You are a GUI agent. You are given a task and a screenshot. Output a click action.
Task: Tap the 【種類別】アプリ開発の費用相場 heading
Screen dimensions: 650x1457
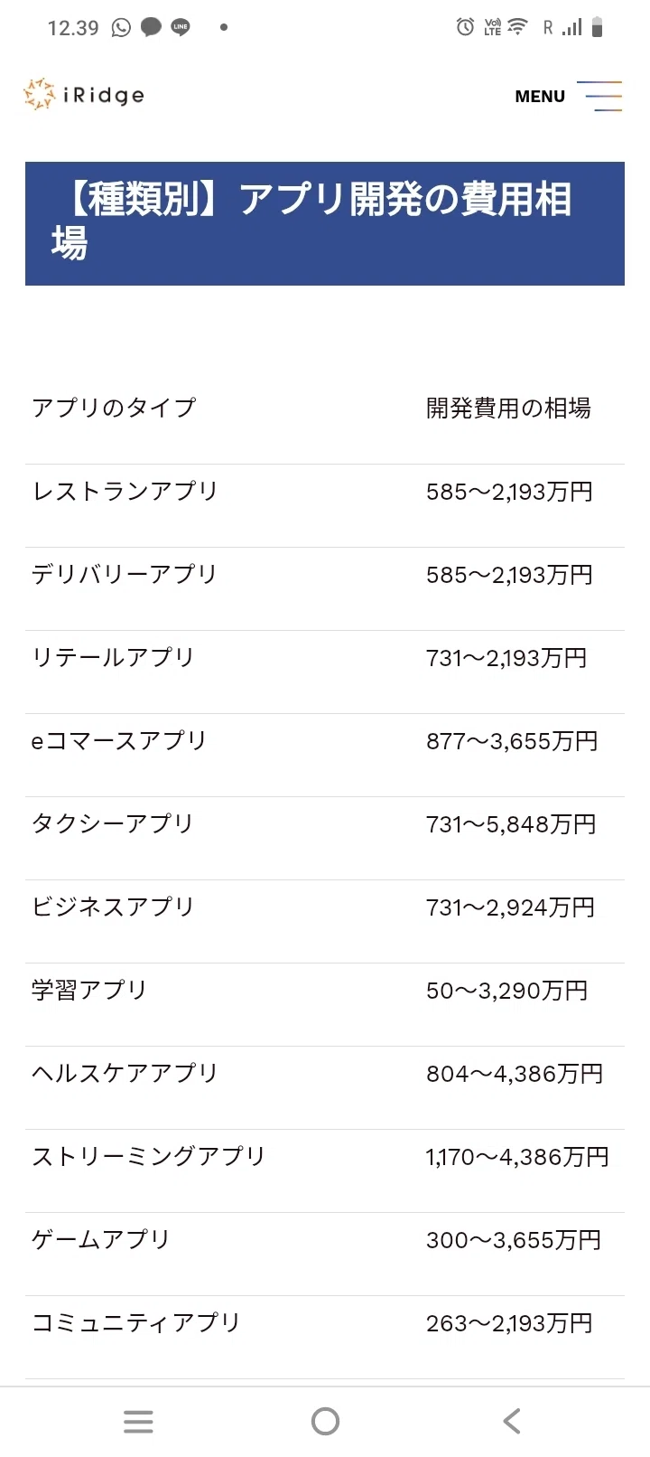coord(325,223)
